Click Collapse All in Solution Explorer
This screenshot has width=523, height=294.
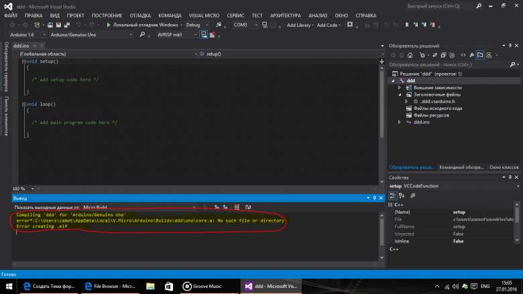tap(443, 56)
